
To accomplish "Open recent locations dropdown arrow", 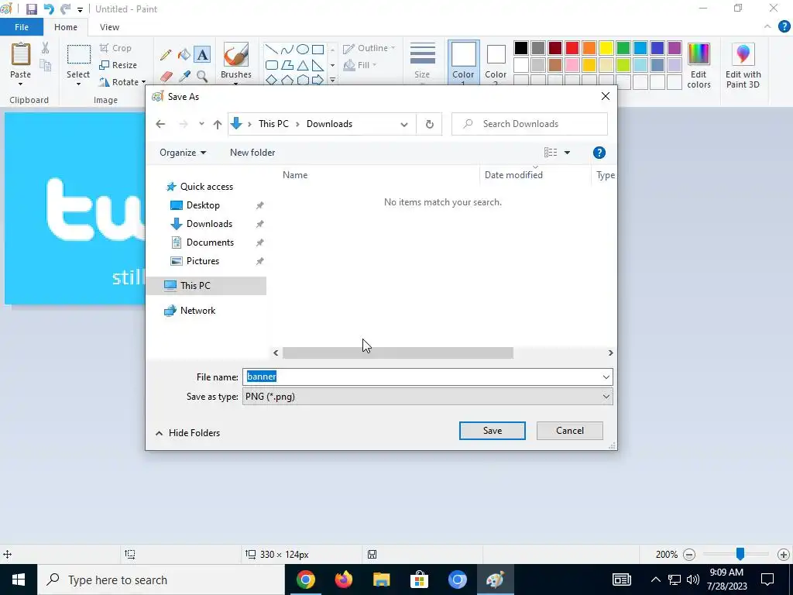I will coord(201,124).
